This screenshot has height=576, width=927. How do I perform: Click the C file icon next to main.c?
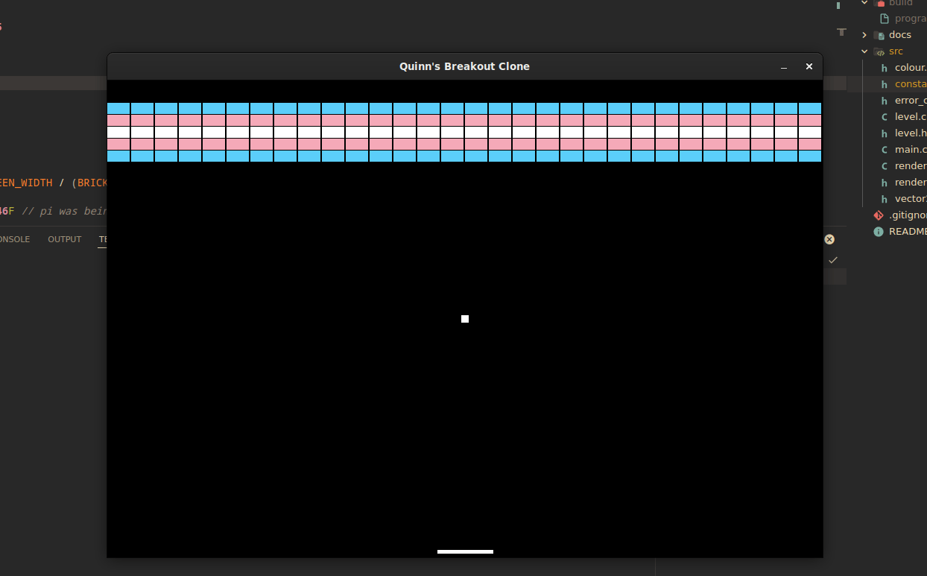(x=884, y=149)
